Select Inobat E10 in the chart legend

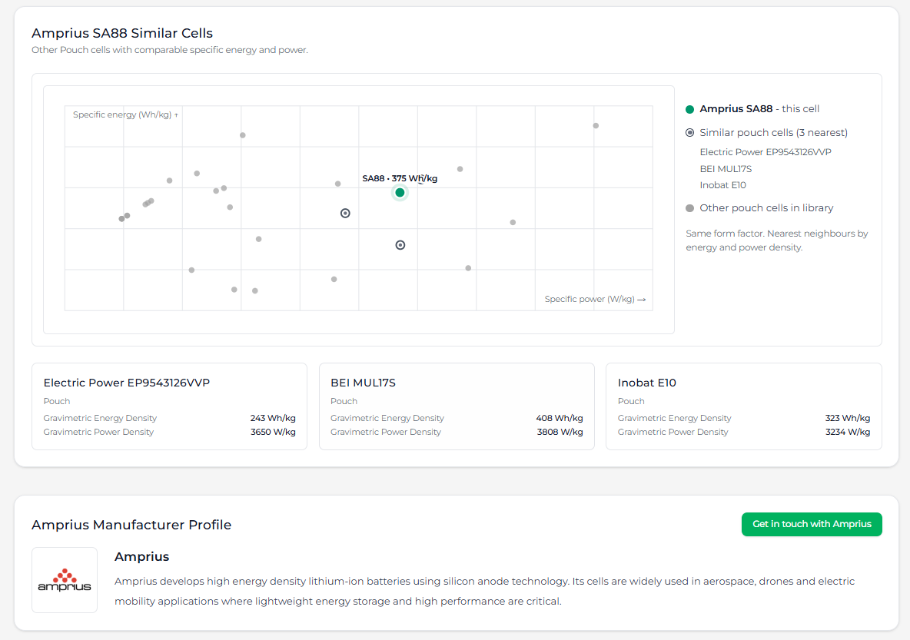tap(722, 185)
